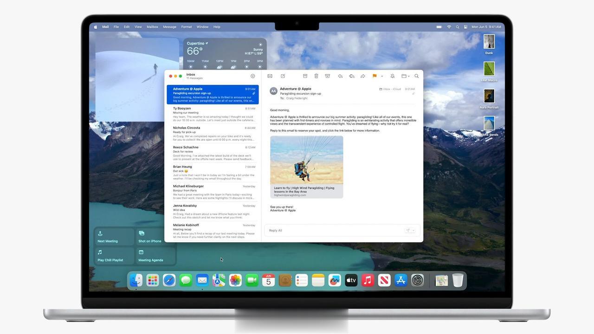Launch Music from the dock

(x=368, y=280)
